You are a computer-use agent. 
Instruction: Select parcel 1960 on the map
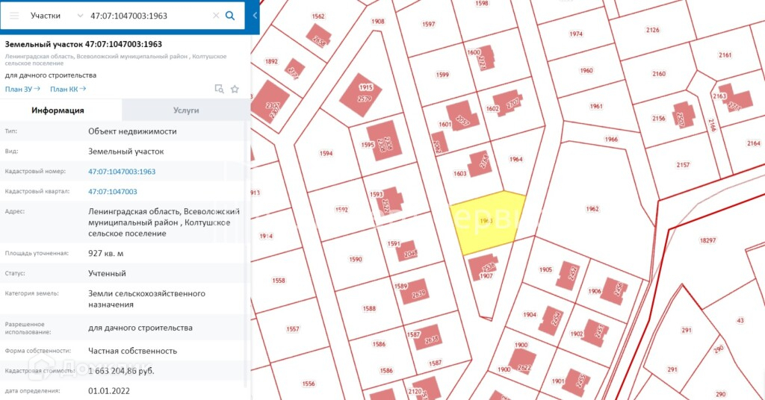(x=586, y=71)
